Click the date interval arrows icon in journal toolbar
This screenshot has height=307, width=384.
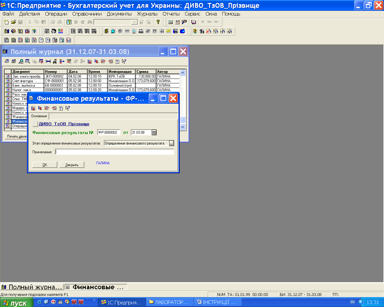48,61
